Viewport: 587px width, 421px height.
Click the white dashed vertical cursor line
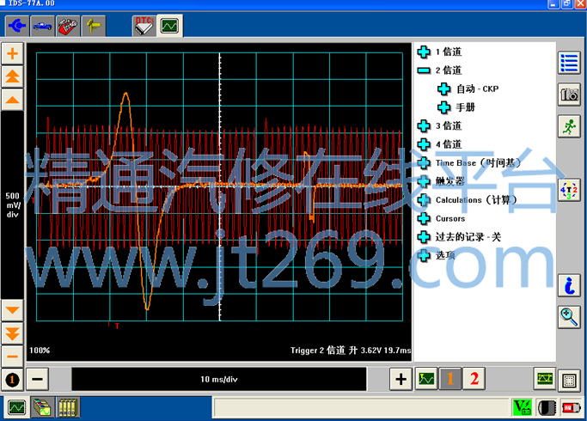[x=220, y=186]
